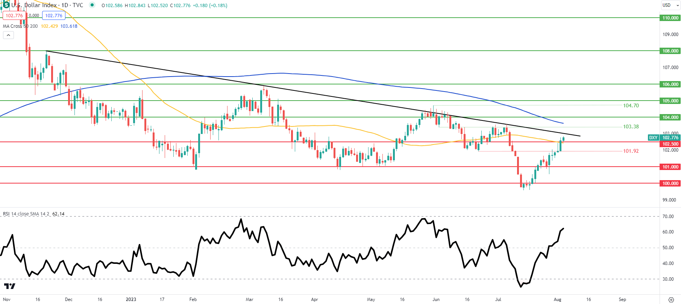The width and height of the screenshot is (681, 304).
Task: Click the 109.000 price axis tick
Action: pyautogui.click(x=670, y=34)
